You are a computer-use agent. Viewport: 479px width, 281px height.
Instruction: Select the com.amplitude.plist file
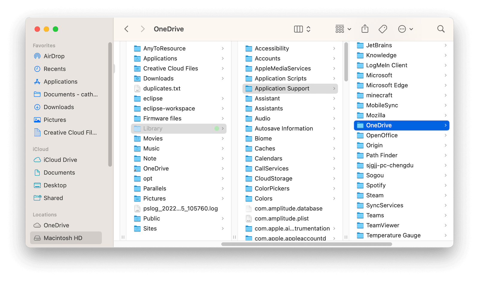click(290, 219)
